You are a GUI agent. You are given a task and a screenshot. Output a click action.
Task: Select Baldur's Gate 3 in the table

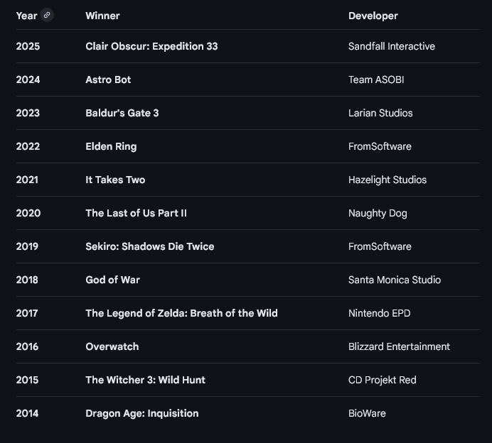tap(122, 113)
